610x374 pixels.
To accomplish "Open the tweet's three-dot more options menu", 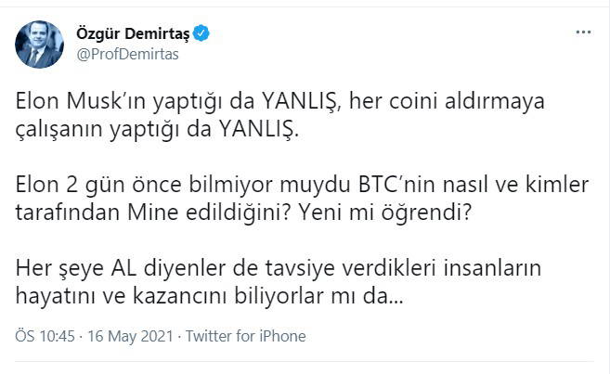I will pos(583,32).
